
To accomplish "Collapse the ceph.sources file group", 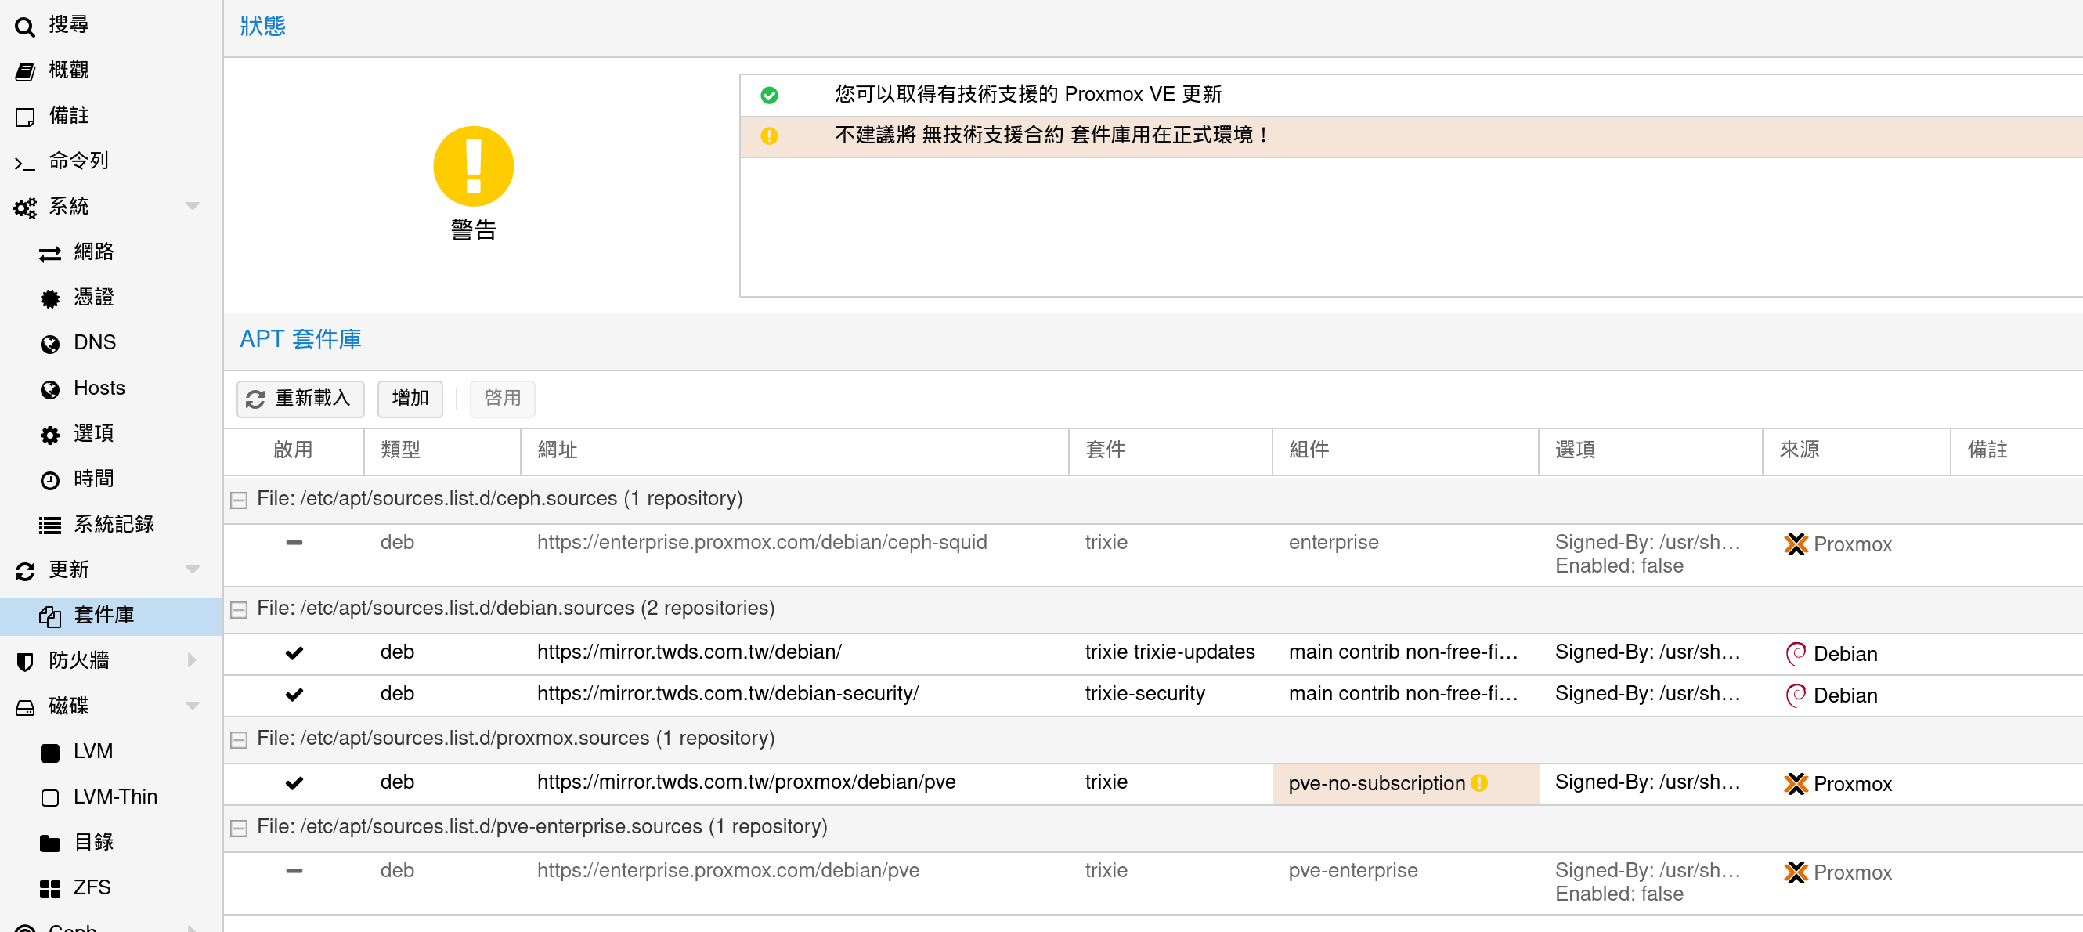I will [x=239, y=500].
